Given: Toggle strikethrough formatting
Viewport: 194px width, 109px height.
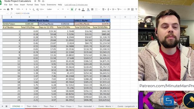Looking at the screenshot, I should [x=79, y=9].
